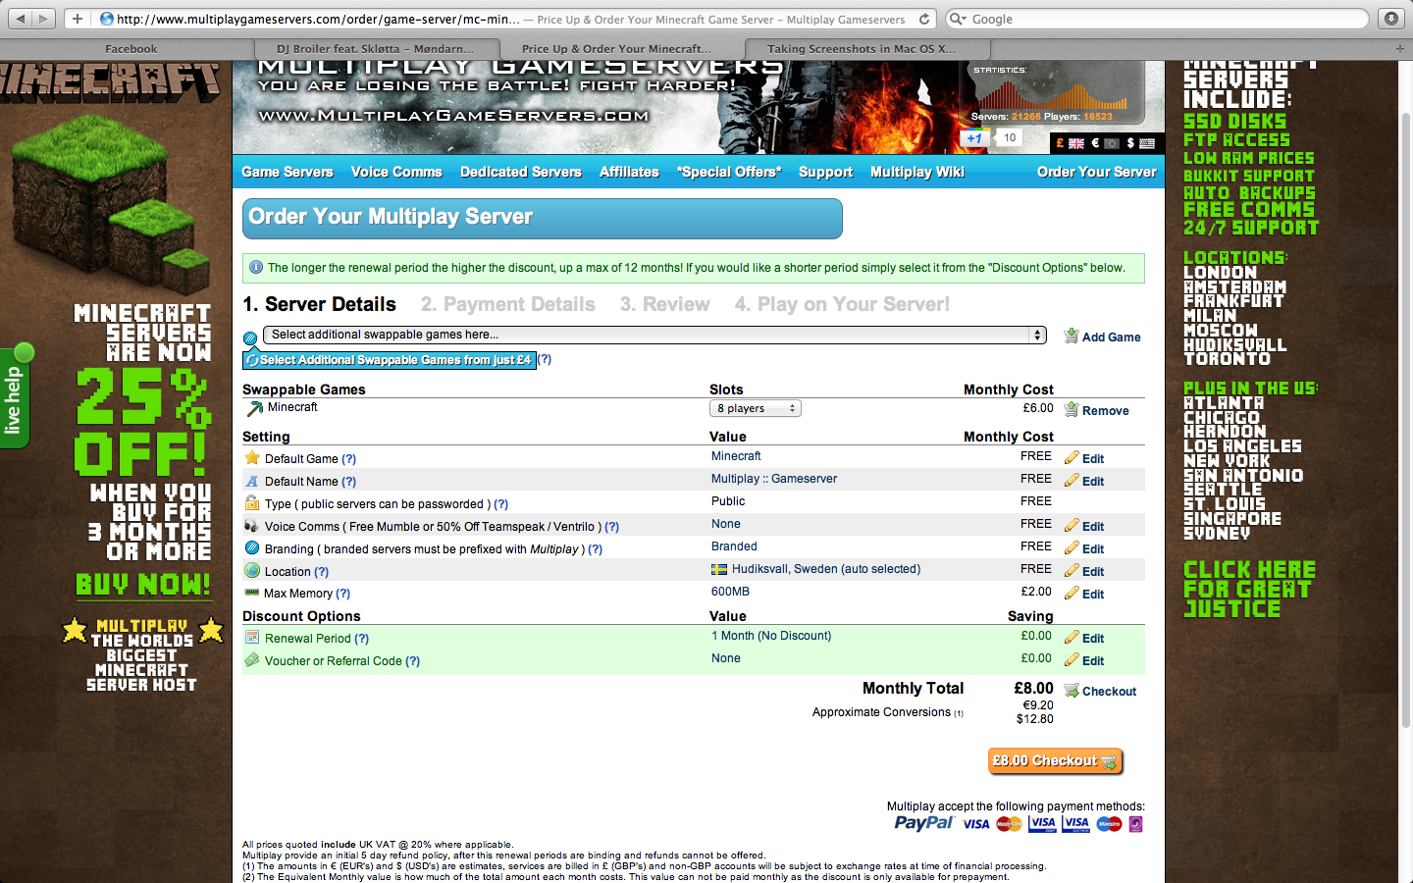Click the info icon in the discount notice
The width and height of the screenshot is (1413, 883).
click(x=256, y=267)
